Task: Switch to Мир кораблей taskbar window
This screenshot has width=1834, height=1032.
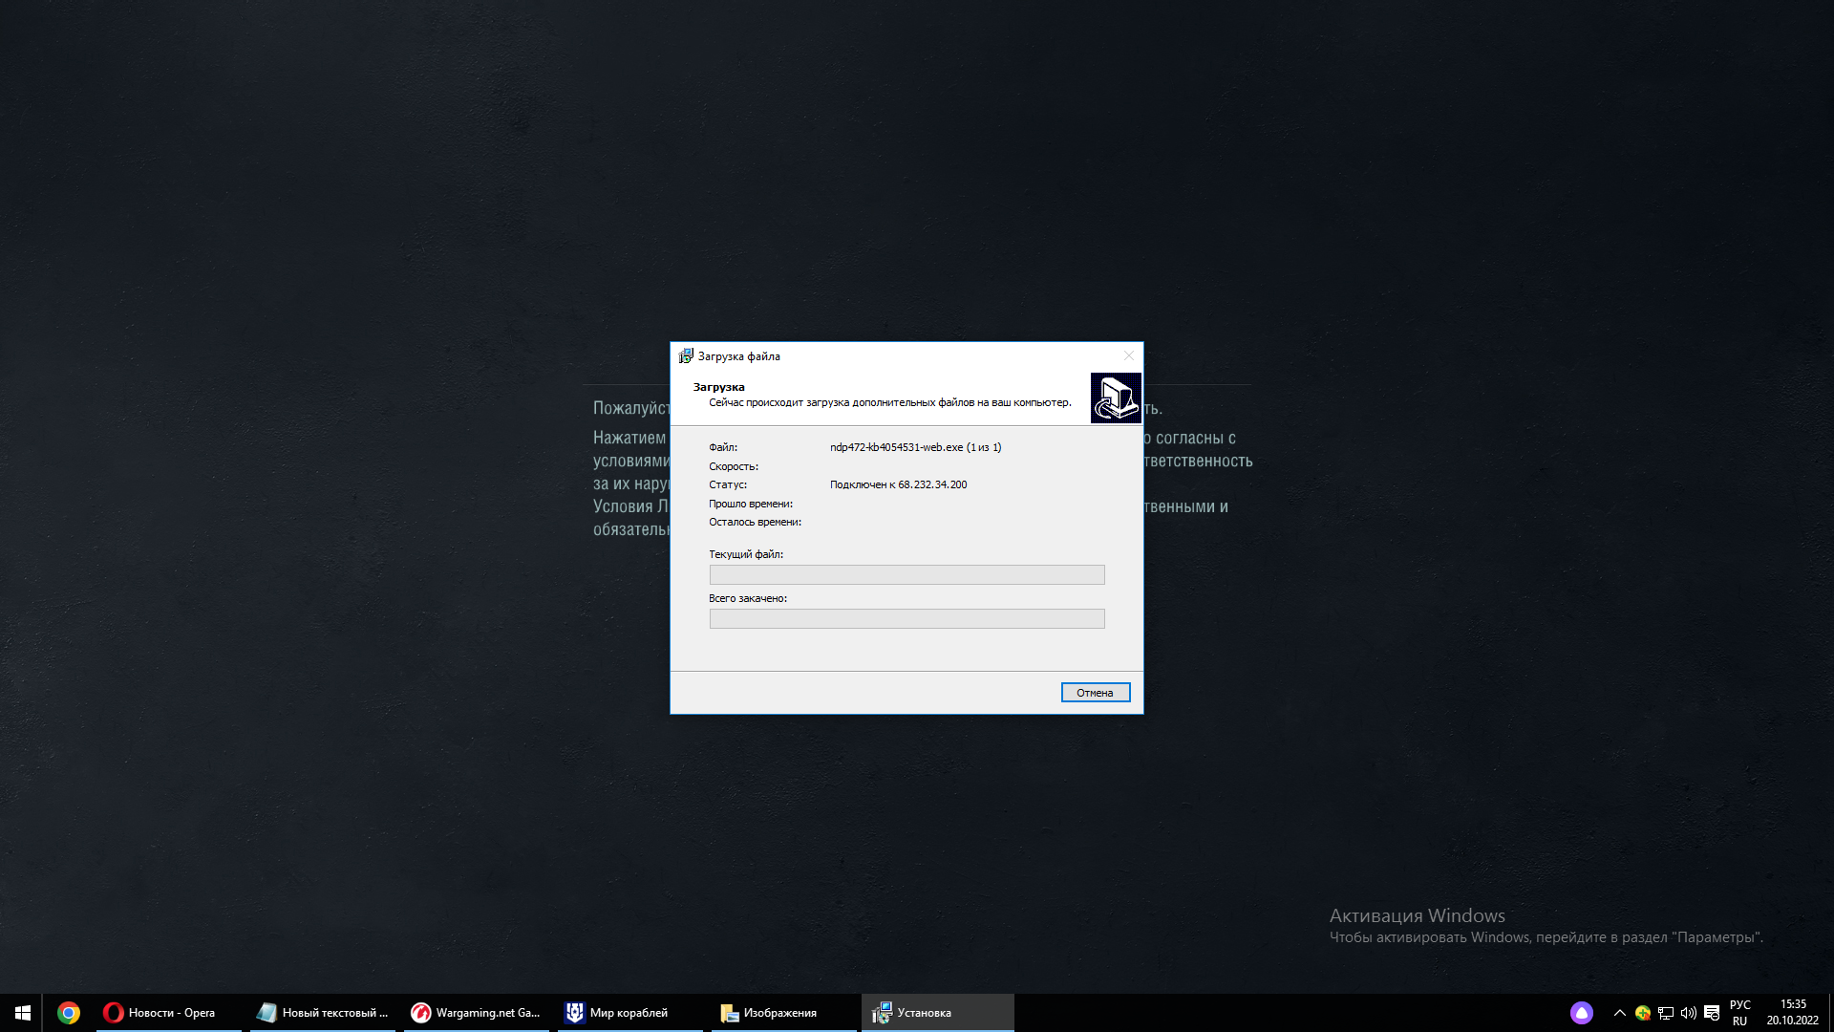Action: [630, 1013]
